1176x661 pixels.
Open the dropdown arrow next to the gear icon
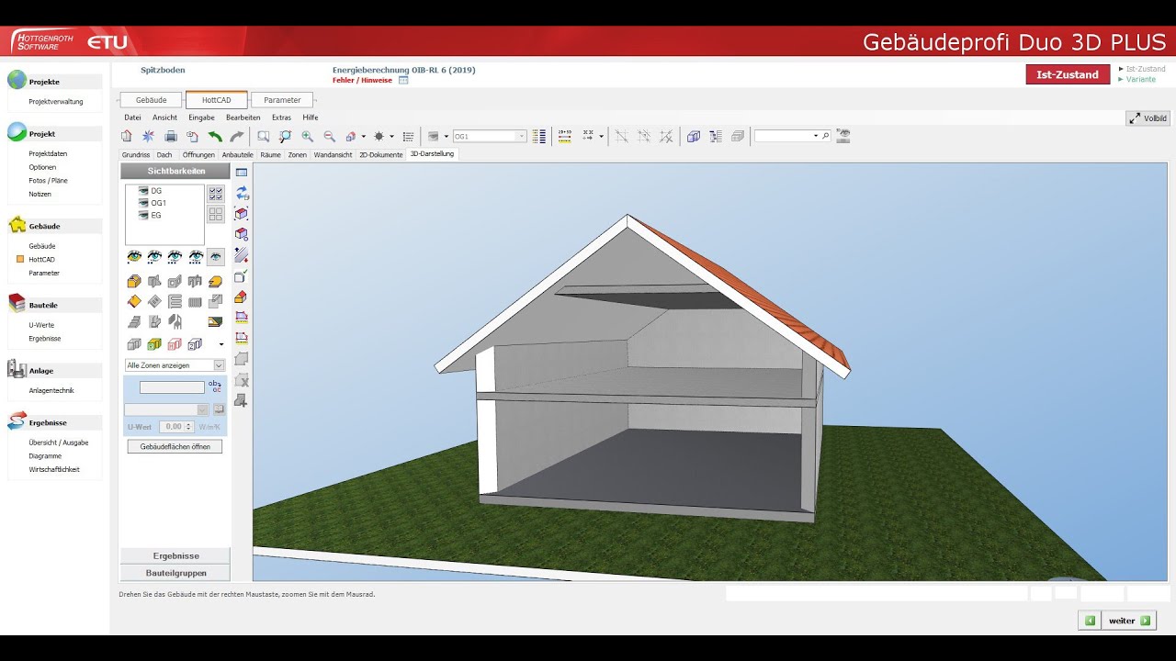coord(391,136)
